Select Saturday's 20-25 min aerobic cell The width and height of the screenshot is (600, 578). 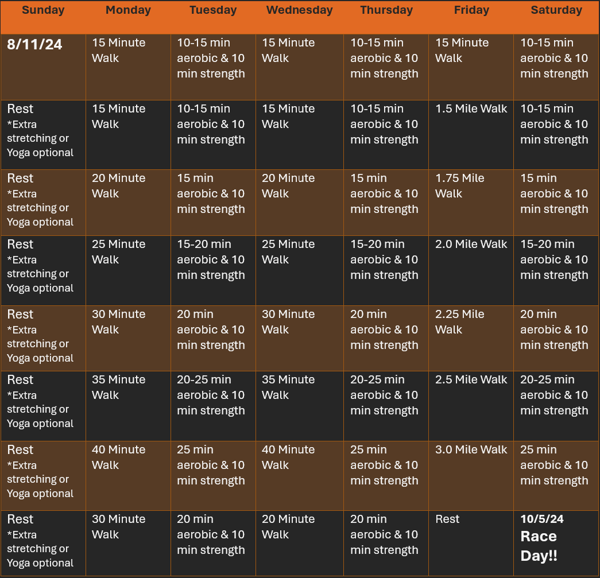coord(556,406)
